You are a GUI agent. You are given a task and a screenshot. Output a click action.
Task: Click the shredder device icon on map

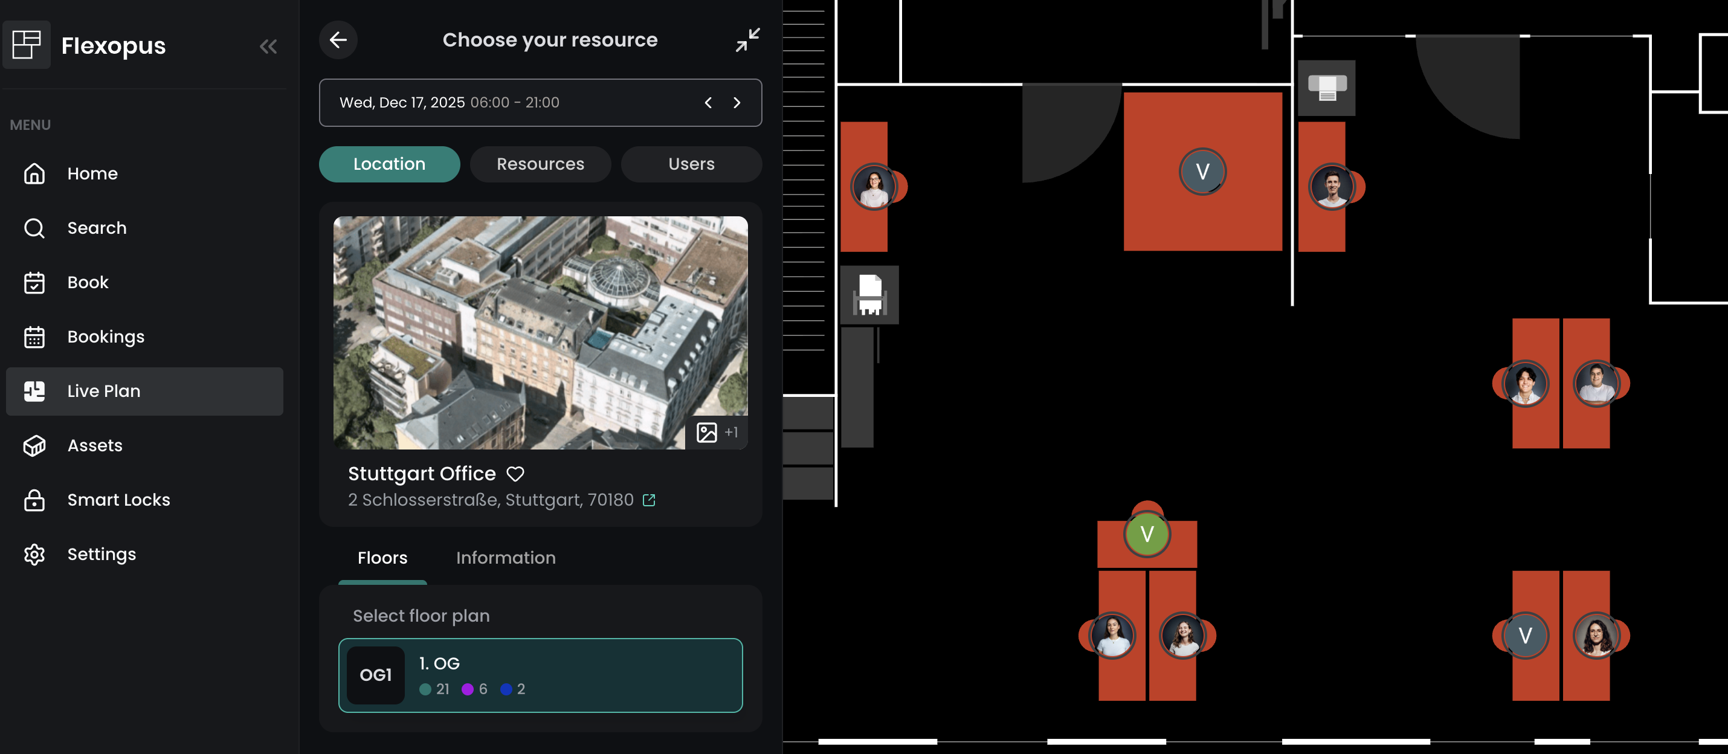pyautogui.click(x=869, y=295)
